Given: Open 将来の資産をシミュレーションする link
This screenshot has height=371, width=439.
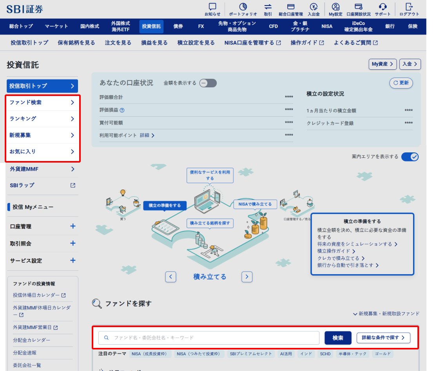Looking at the screenshot, I should [357, 244].
